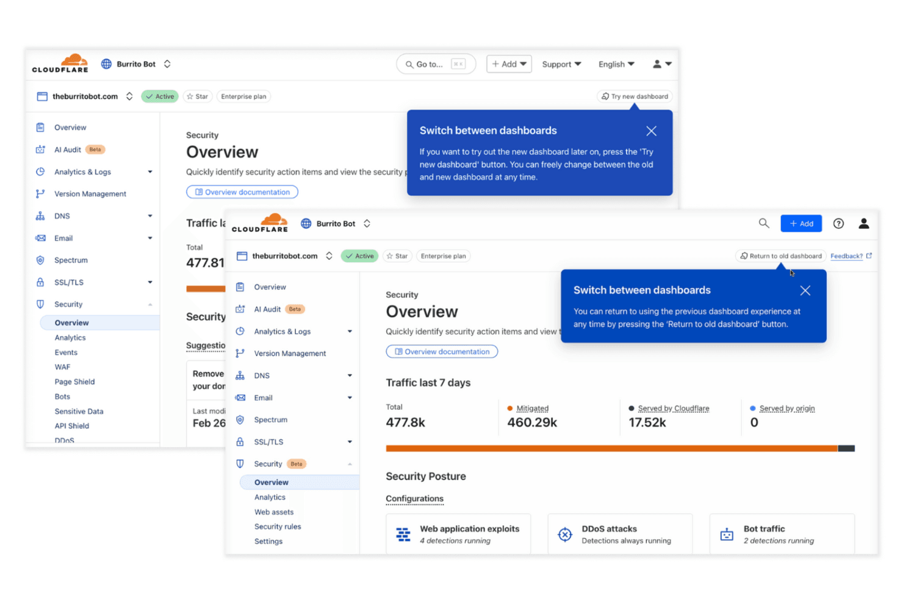Viewport: 903px width, 602px height.
Task: Click the orange Mitigated legend dot
Action: pyautogui.click(x=510, y=409)
